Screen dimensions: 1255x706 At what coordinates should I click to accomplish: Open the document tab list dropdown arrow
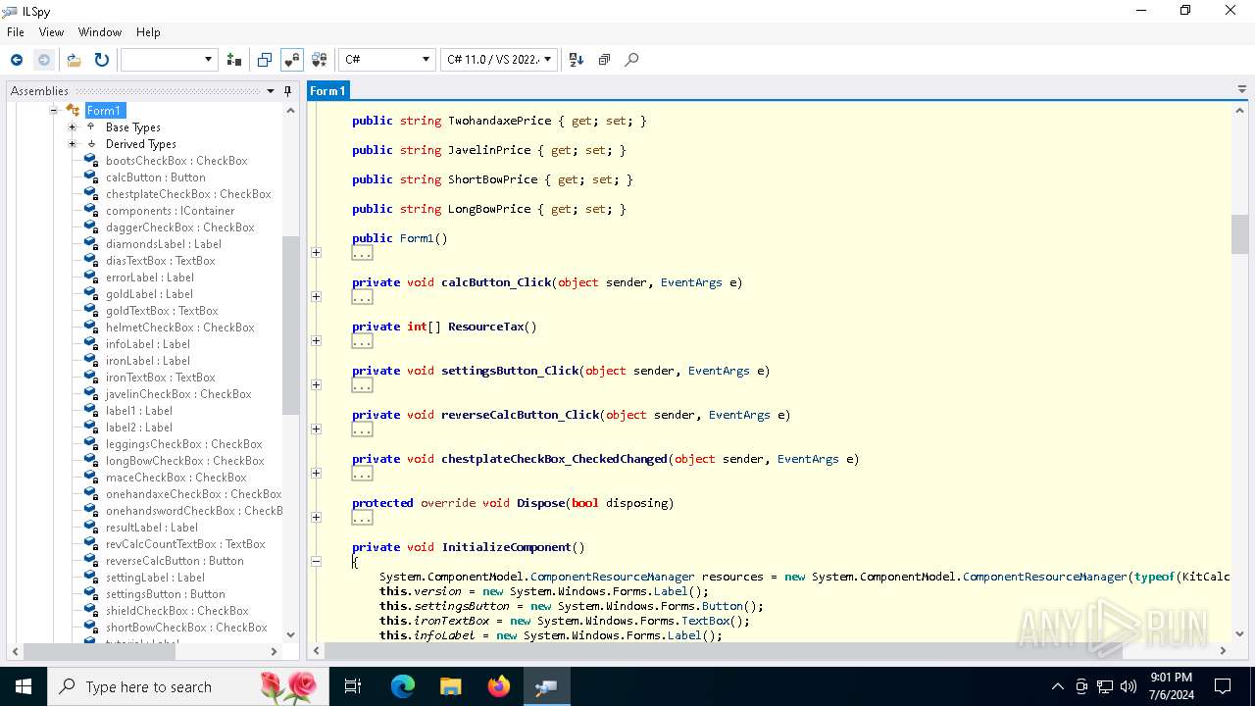pos(1242,90)
